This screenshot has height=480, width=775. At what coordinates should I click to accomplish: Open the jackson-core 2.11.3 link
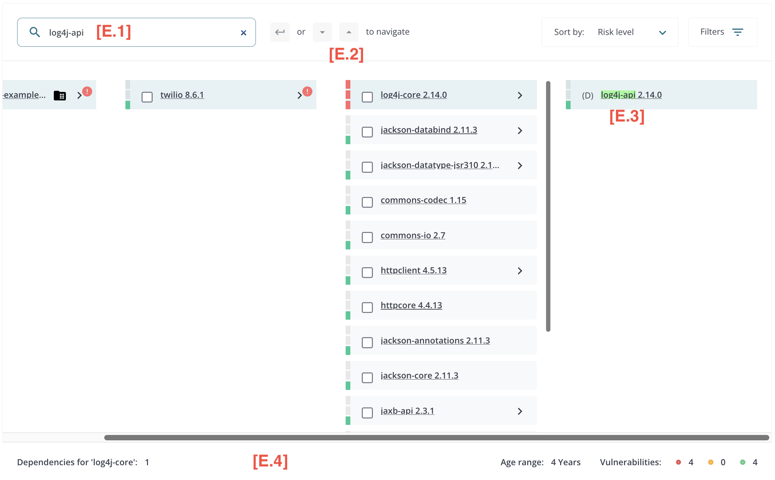coord(419,376)
